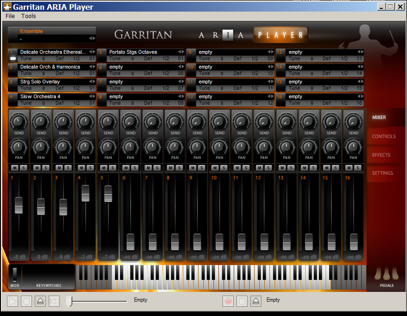Image resolution: width=407 pixels, height=316 pixels.
Task: Click the red audio record button
Action: tap(228, 301)
